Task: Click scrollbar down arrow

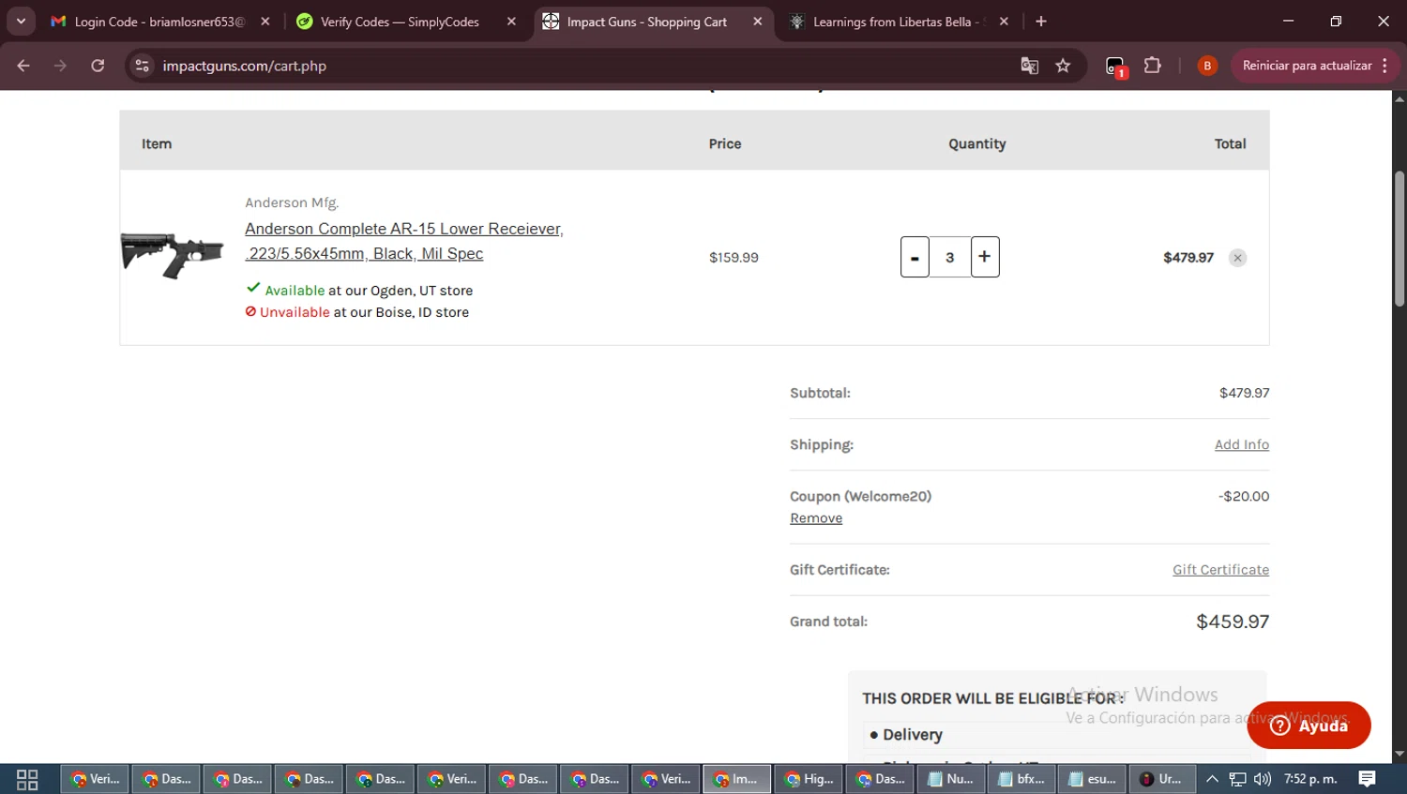Action: pos(1399,754)
